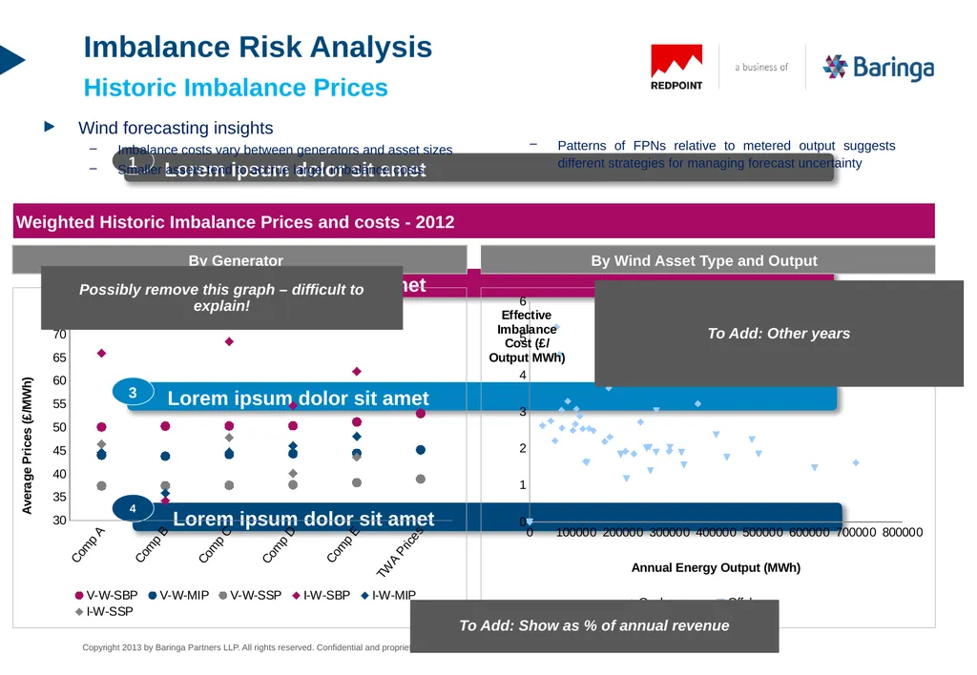The height and width of the screenshot is (675, 977).
Task: Click the magenta diamond near 62 above Comp E
Action: 357,371
